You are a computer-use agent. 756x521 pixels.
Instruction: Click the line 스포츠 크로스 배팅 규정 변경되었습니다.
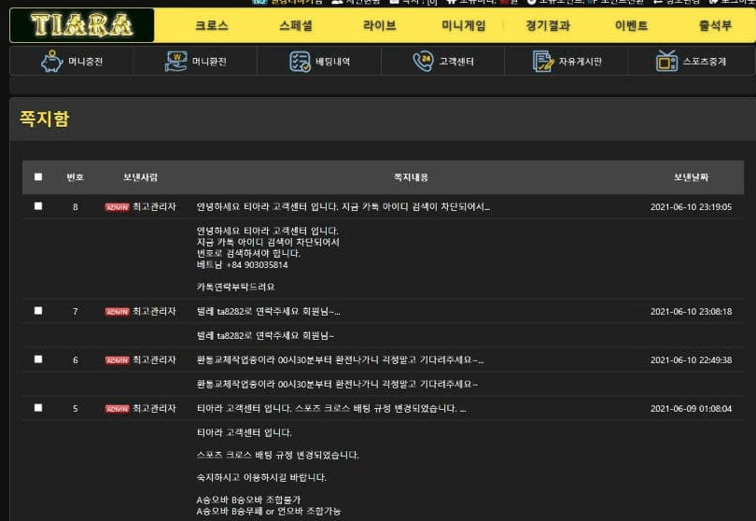278,455
